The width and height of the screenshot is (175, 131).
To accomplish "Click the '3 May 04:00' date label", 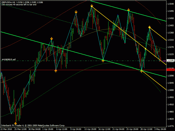I will click(x=160, y=129).
